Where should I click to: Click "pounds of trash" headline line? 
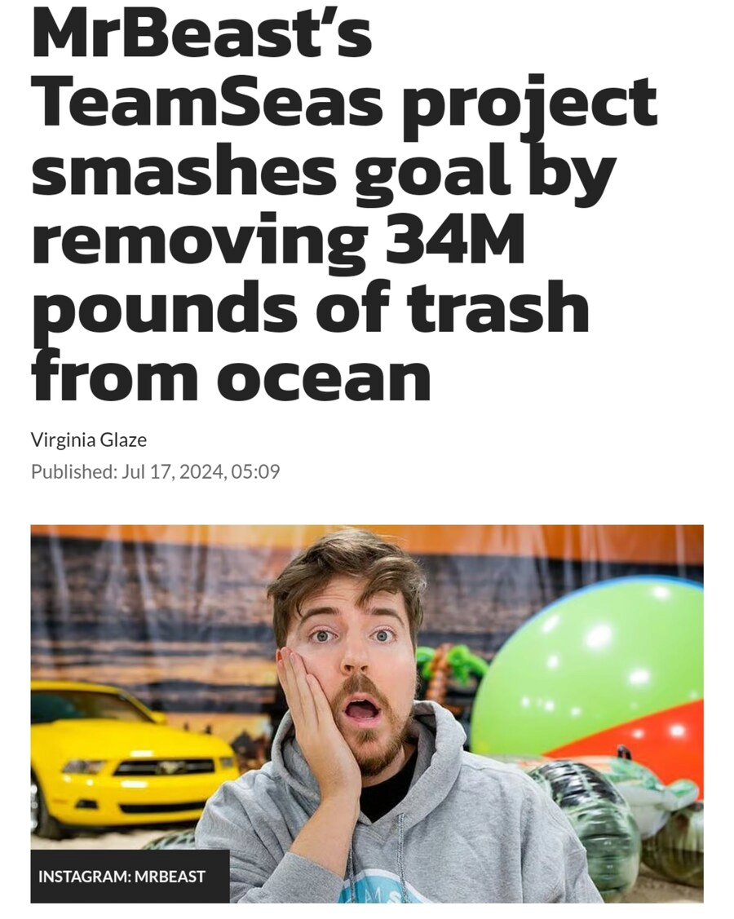(x=310, y=307)
